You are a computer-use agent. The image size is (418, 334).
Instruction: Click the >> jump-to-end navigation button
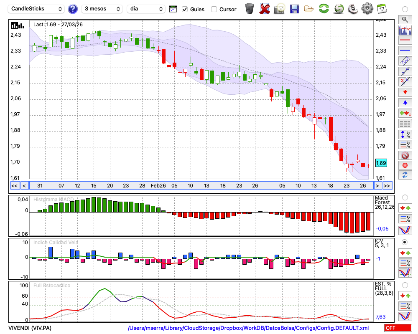(x=387, y=185)
